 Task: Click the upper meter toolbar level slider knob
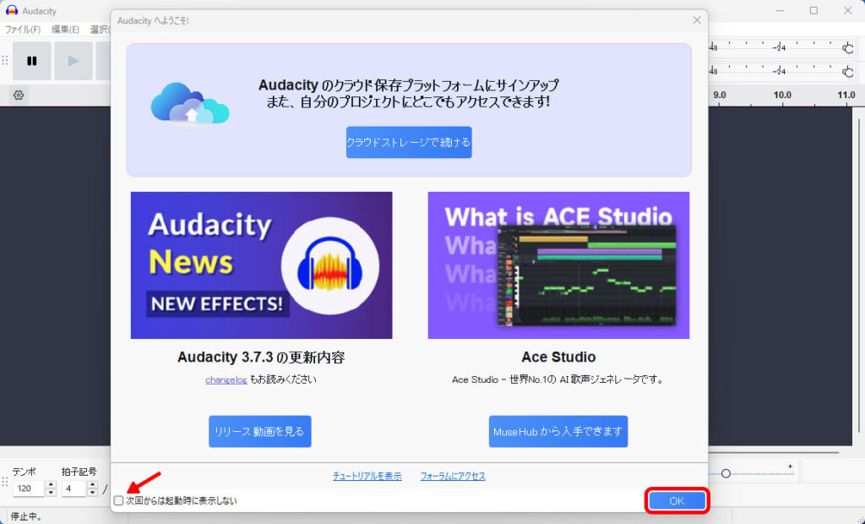(848, 48)
